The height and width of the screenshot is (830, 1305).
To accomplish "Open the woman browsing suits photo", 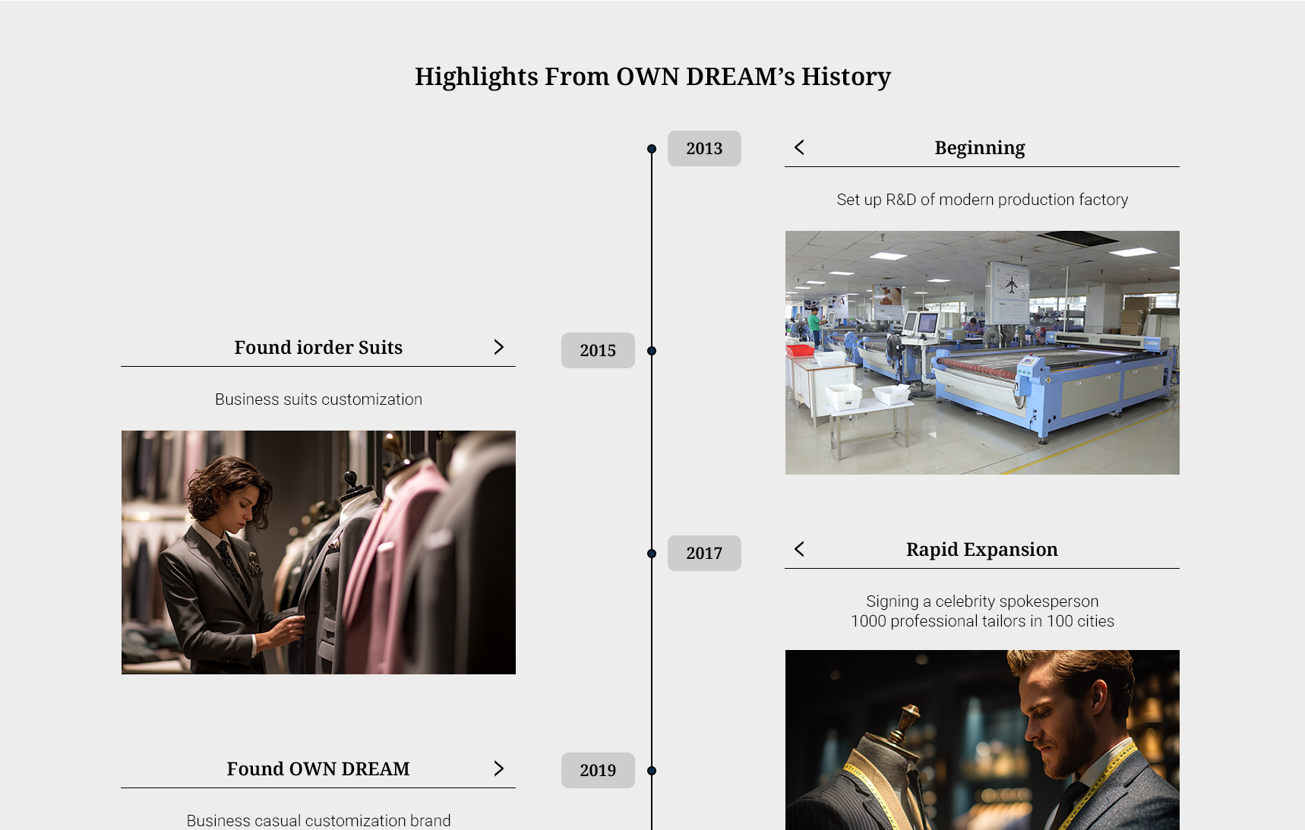I will pyautogui.click(x=318, y=552).
